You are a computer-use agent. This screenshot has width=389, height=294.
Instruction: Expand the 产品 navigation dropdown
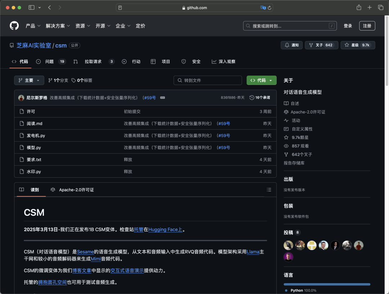pos(33,26)
